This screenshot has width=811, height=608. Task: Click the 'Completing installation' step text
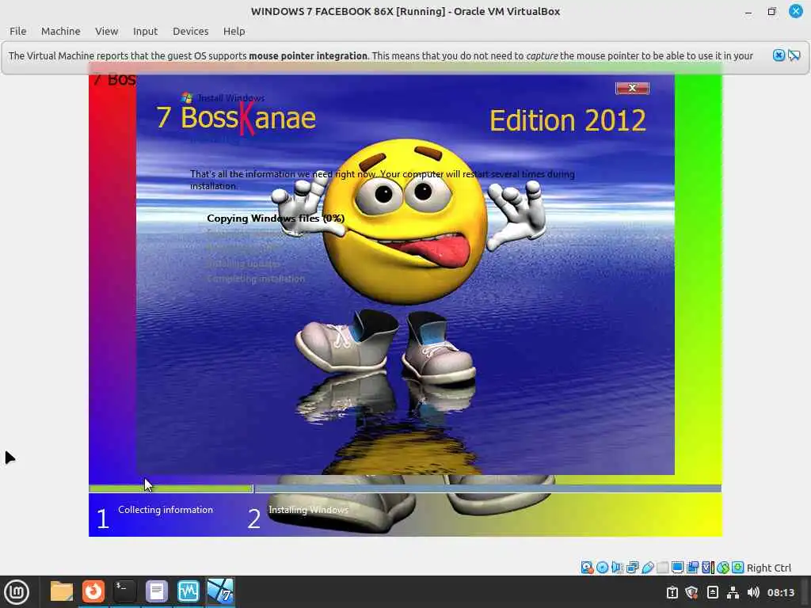point(256,279)
